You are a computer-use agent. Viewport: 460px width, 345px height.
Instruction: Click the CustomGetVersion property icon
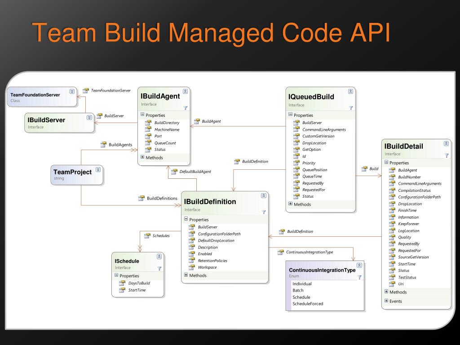(x=296, y=136)
